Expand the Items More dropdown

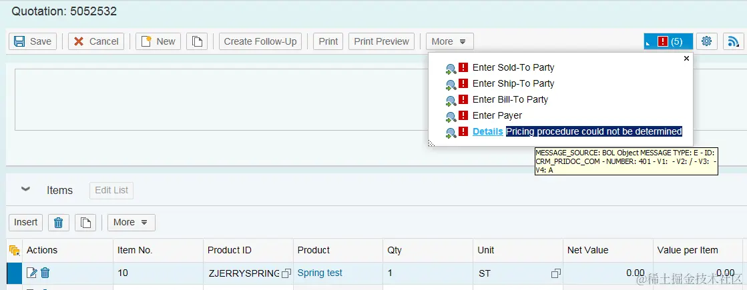(131, 222)
